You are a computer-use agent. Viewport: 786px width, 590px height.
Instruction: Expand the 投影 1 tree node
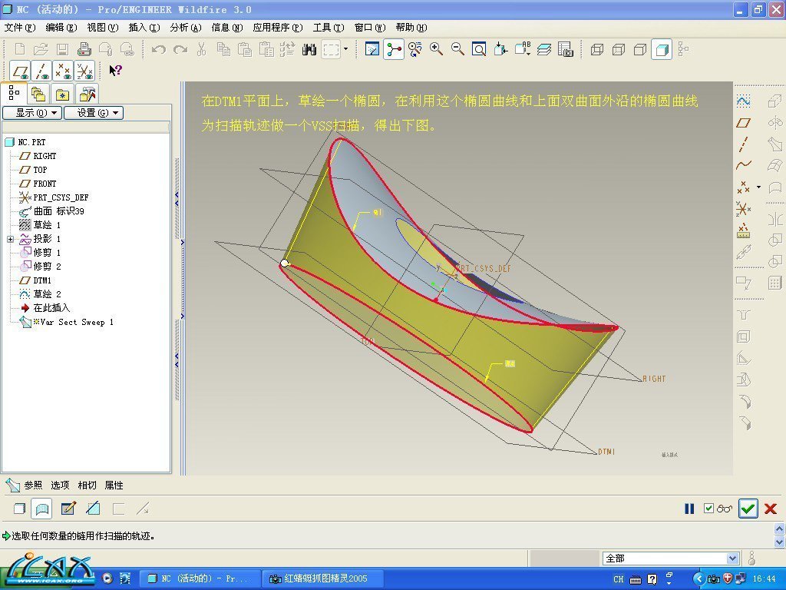coord(10,239)
